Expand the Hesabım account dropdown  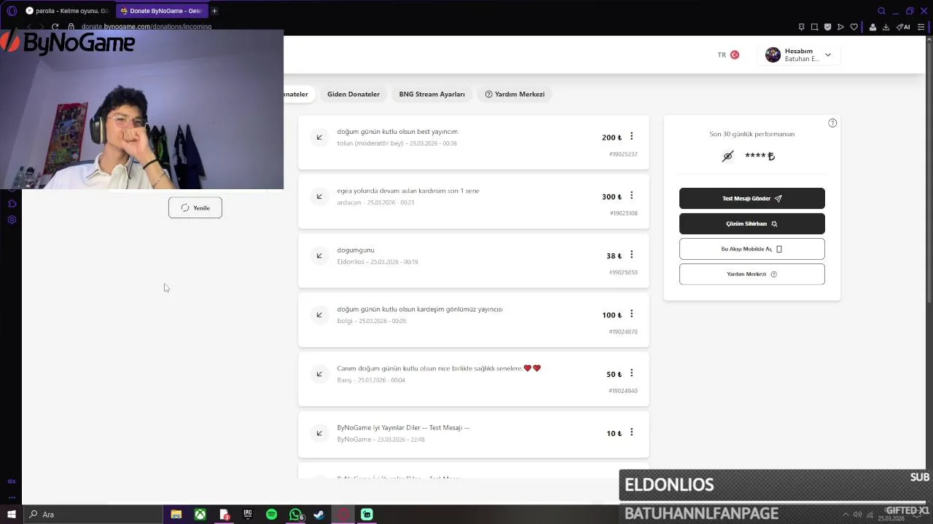click(x=827, y=55)
